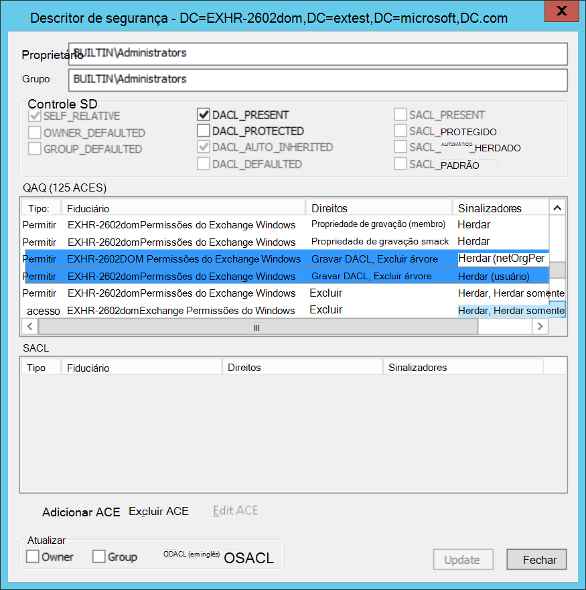The image size is (586, 590).
Task: Click the DACL horizontal scrollbar thumb
Action: 258,327
